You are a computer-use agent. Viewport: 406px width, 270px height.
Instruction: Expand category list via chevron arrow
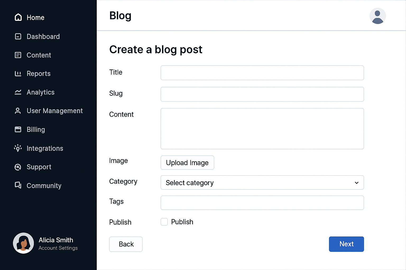pyautogui.click(x=357, y=183)
